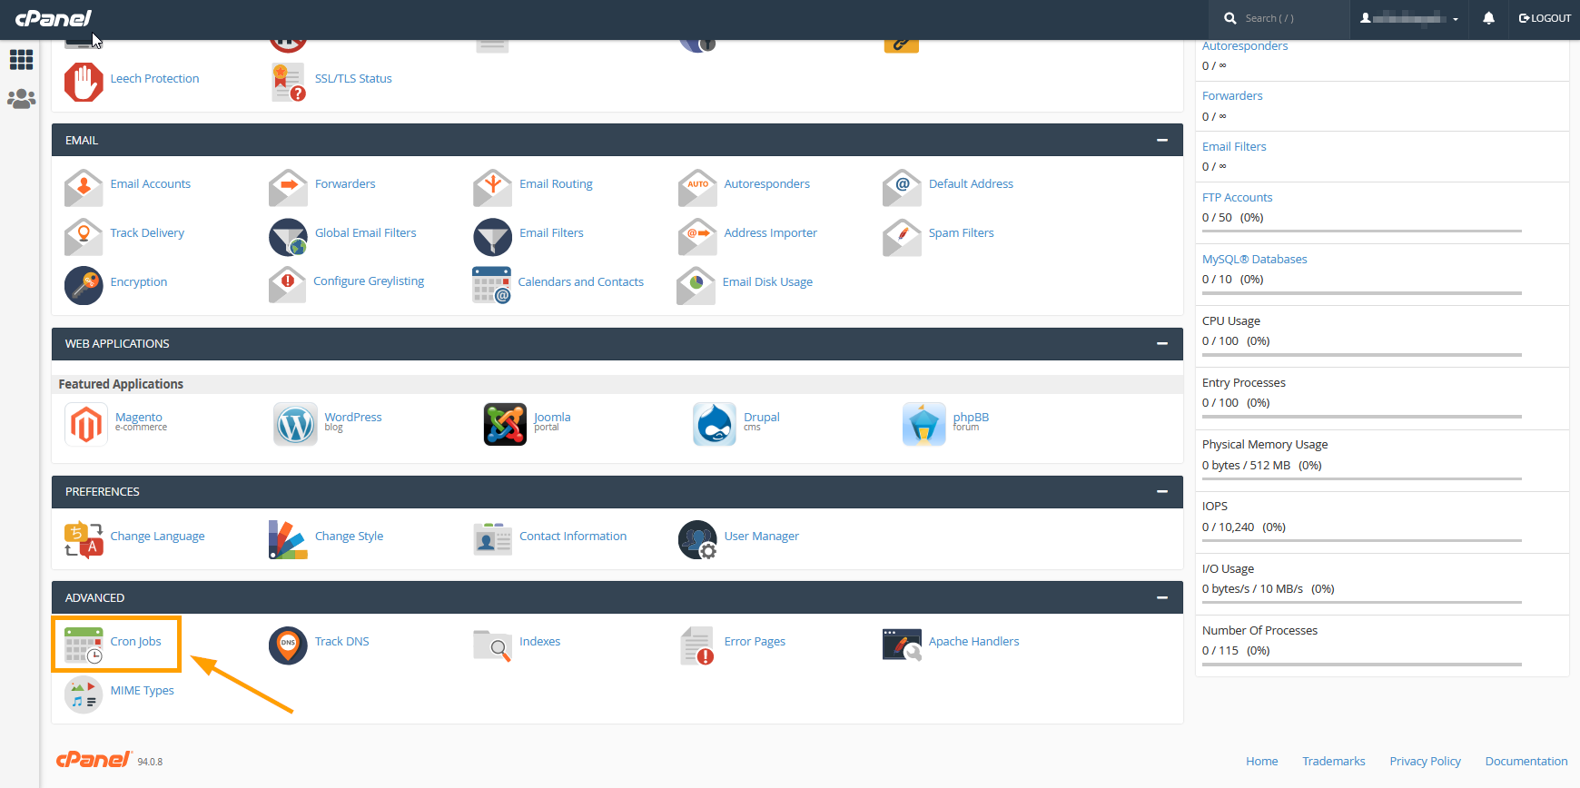Click the Default Address icon

(902, 187)
